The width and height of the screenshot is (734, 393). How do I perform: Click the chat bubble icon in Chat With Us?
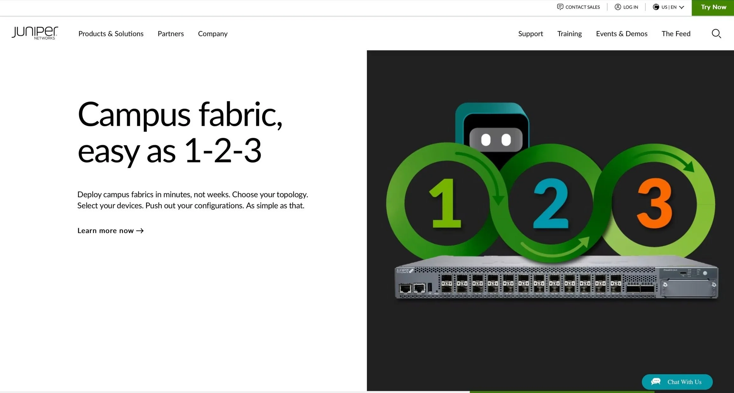pyautogui.click(x=656, y=382)
